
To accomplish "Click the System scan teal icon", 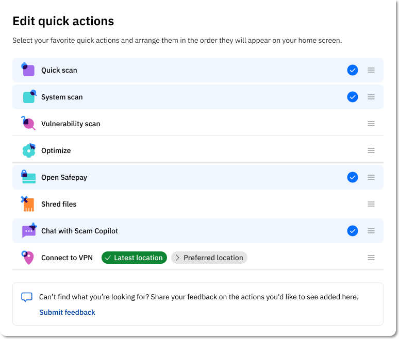I will [x=29, y=96].
